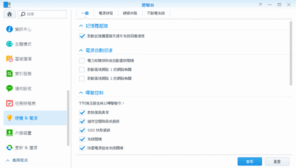Open 更新 & 還原 update icon
The width and height of the screenshot is (296, 168).
pyautogui.click(x=9, y=147)
